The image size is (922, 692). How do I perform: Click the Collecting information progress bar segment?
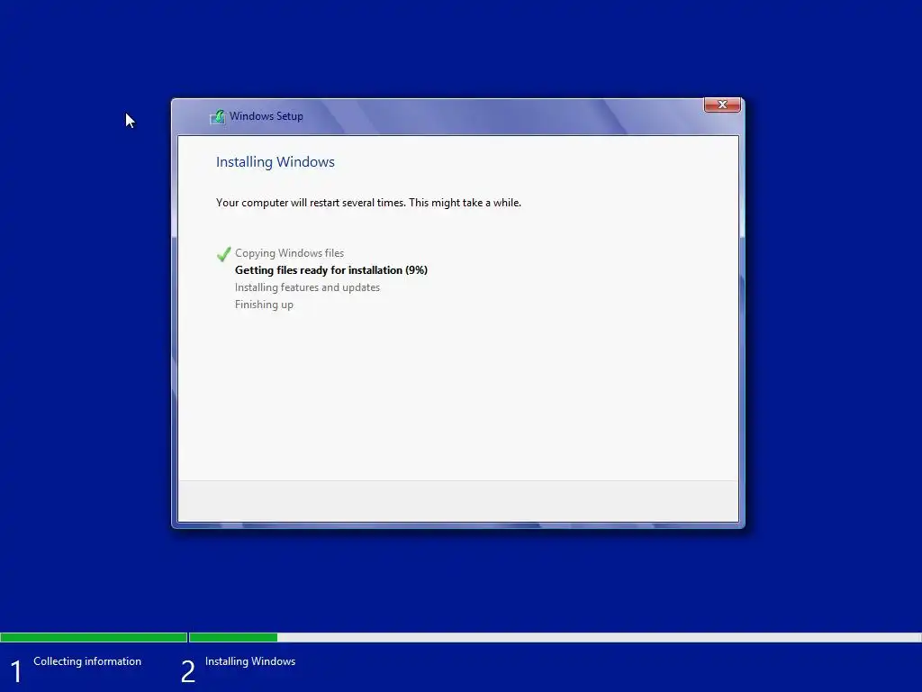click(x=94, y=637)
